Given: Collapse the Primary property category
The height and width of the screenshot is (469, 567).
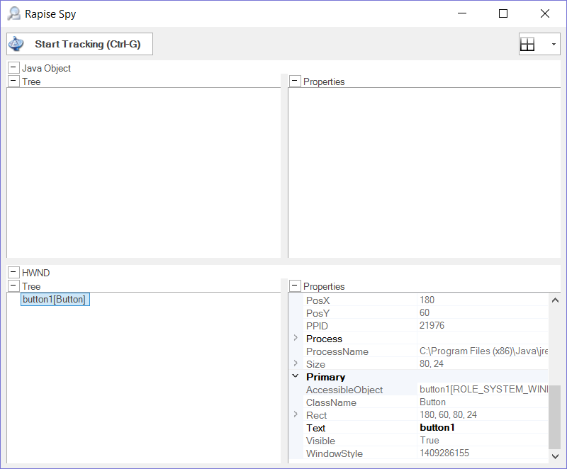Looking at the screenshot, I should click(296, 377).
